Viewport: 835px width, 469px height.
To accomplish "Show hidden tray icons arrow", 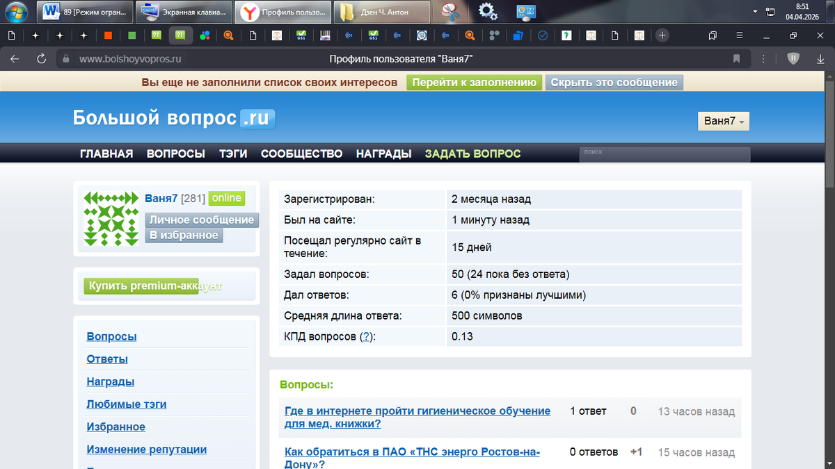I will click(x=756, y=12).
